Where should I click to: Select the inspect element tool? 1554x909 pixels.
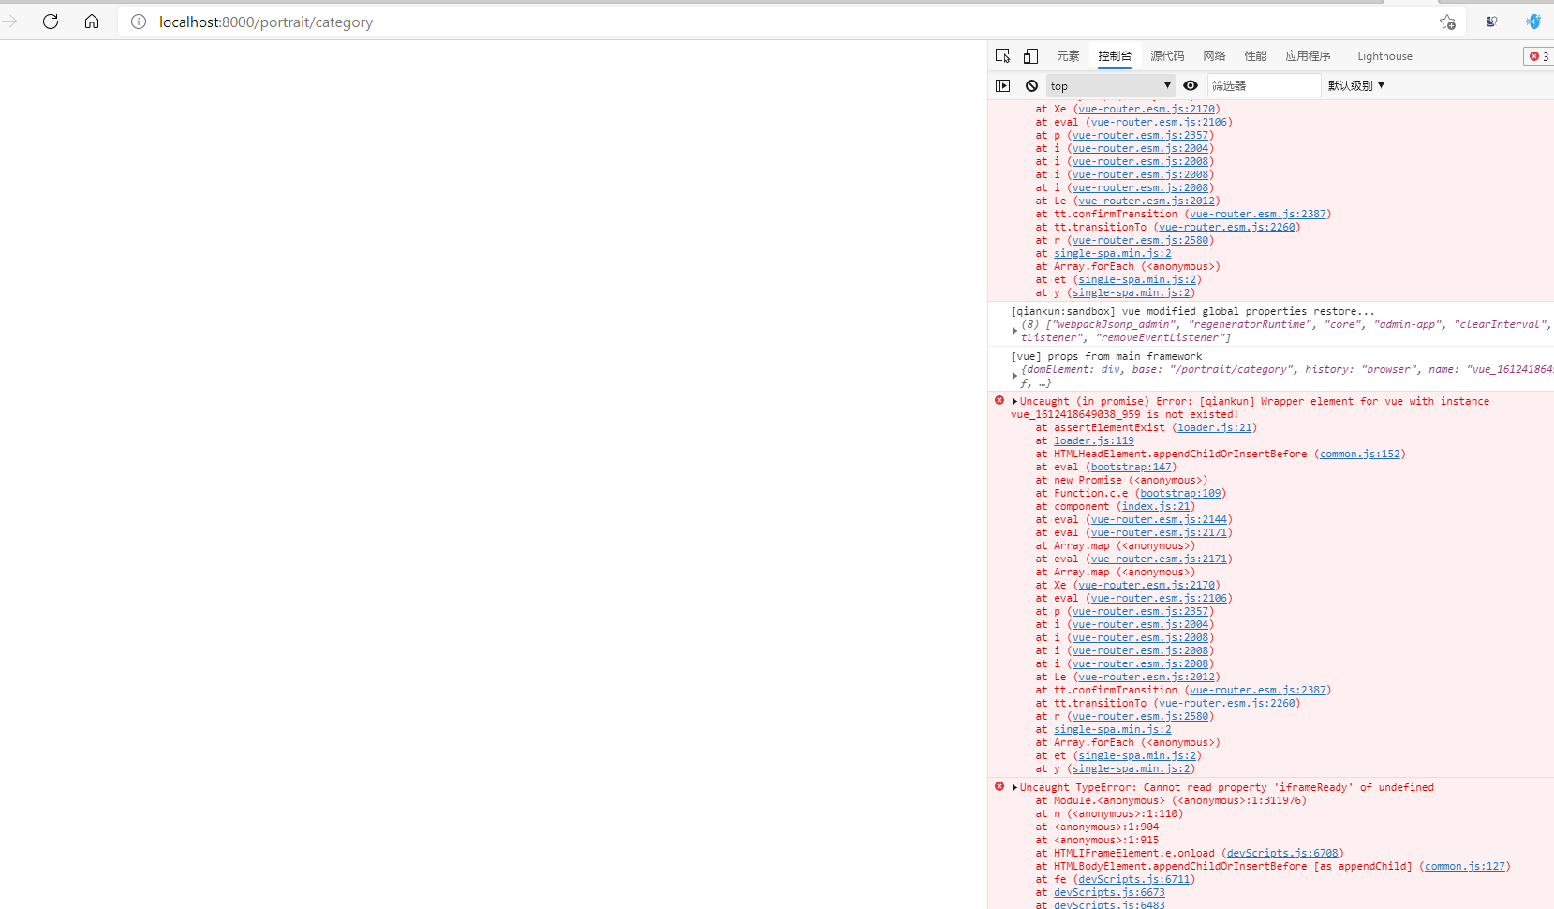pyautogui.click(x=1003, y=55)
